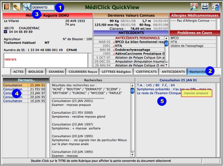Viewport: 223px width, 166px height.
Task: Click the ANTÉCÉDENTS blue header
Action: click(131, 33)
